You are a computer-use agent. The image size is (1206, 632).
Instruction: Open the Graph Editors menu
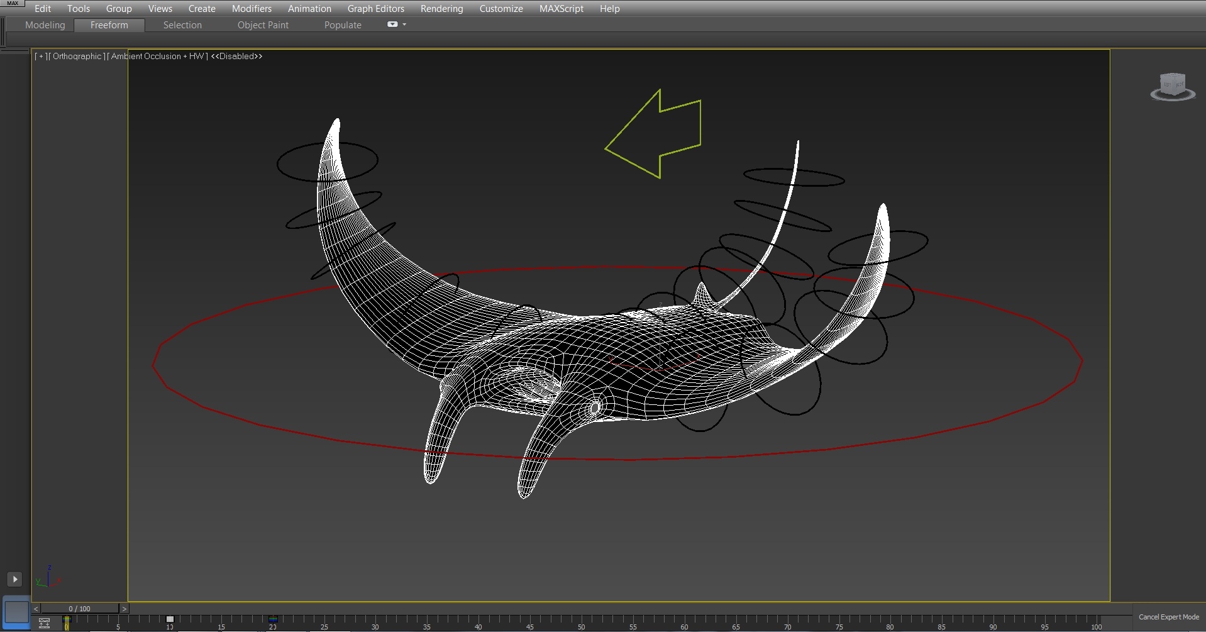pos(375,8)
